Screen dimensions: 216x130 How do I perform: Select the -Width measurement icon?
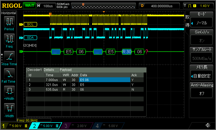pos(9,109)
